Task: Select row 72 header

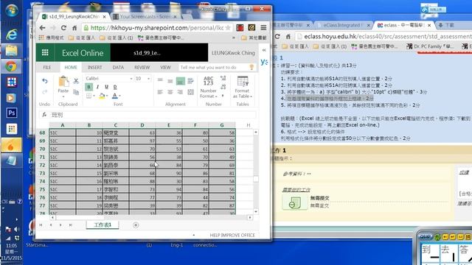Action: pos(42,165)
